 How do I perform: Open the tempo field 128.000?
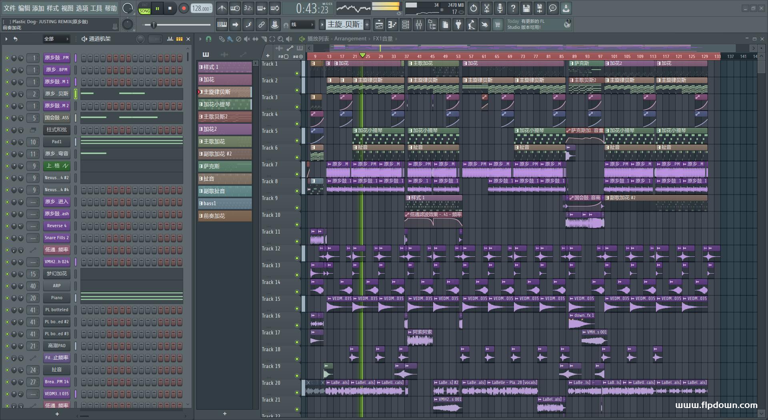point(202,8)
